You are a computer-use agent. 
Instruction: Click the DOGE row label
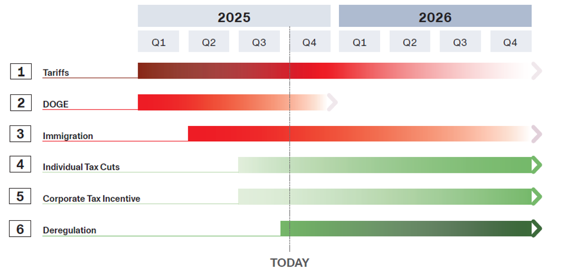56,104
